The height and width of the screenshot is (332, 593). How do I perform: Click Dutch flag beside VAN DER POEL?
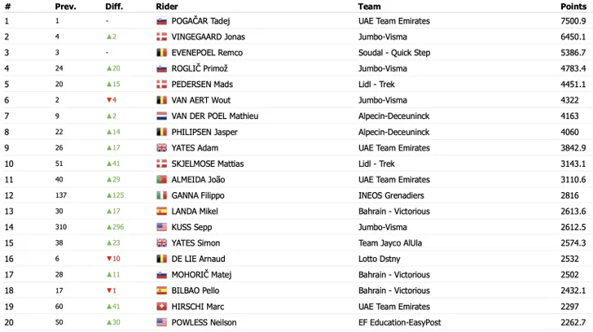point(161,116)
